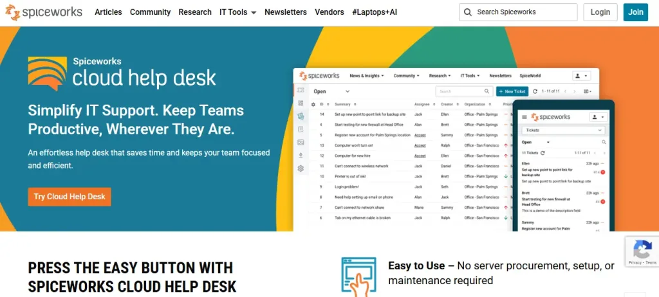This screenshot has height=297, width=659.
Task: Click the Spiceworks logo in the desktop preview header
Action: [x=319, y=76]
